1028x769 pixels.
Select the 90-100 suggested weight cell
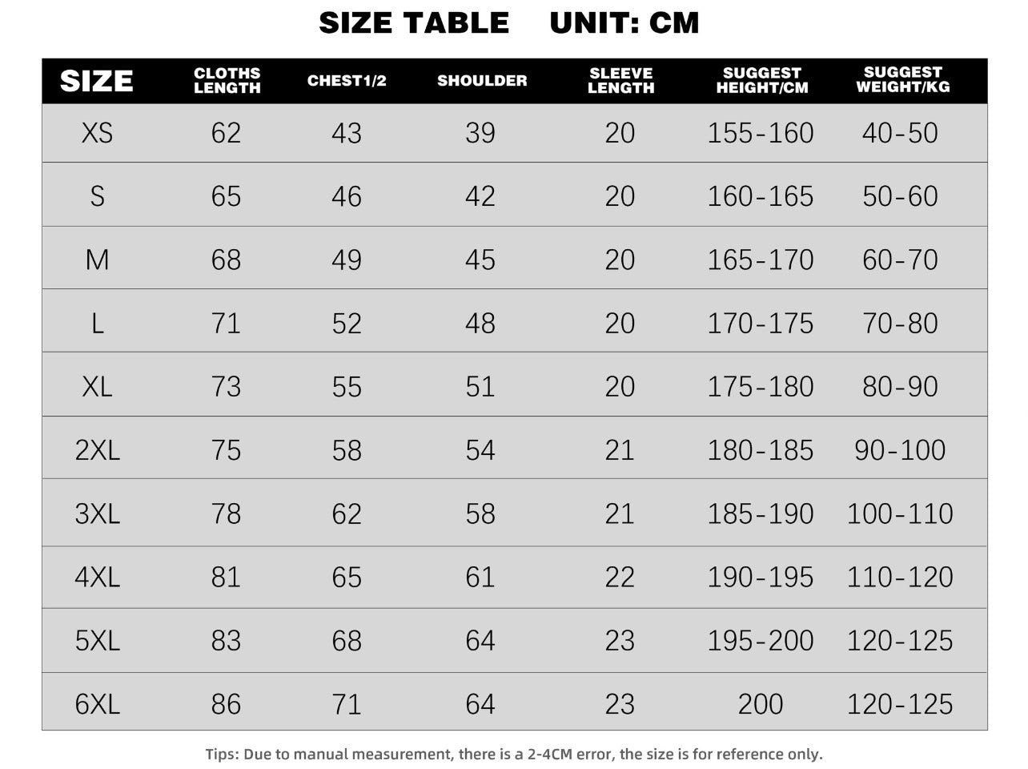tap(900, 450)
